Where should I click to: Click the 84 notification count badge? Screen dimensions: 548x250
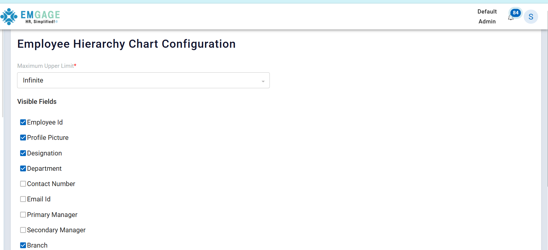(x=516, y=13)
